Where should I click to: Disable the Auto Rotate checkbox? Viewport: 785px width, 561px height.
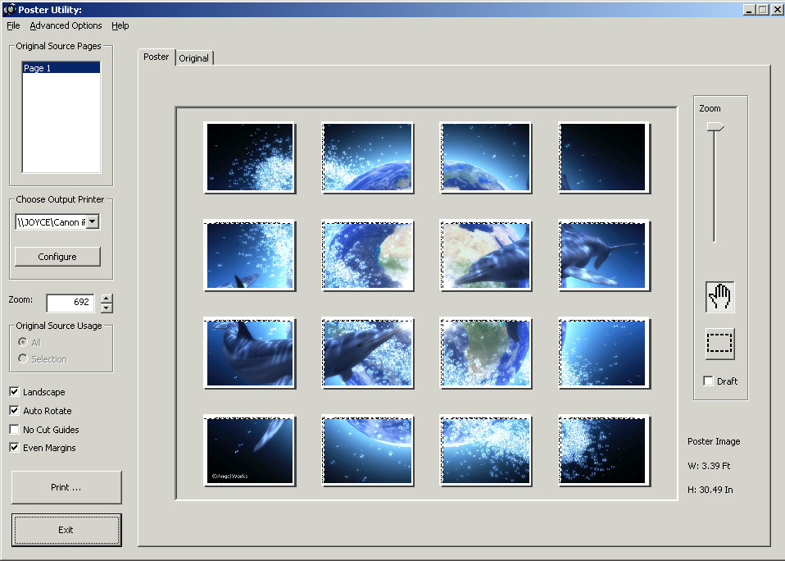15,411
